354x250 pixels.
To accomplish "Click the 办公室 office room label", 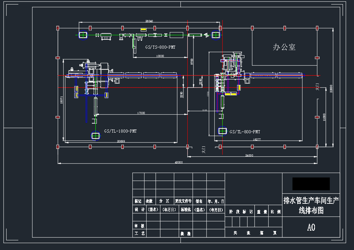I will pyautogui.click(x=284, y=47).
